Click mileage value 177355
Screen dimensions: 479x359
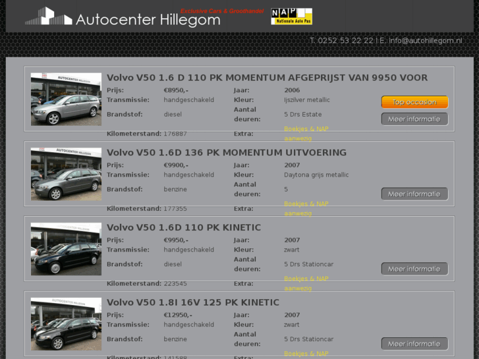(x=175, y=209)
